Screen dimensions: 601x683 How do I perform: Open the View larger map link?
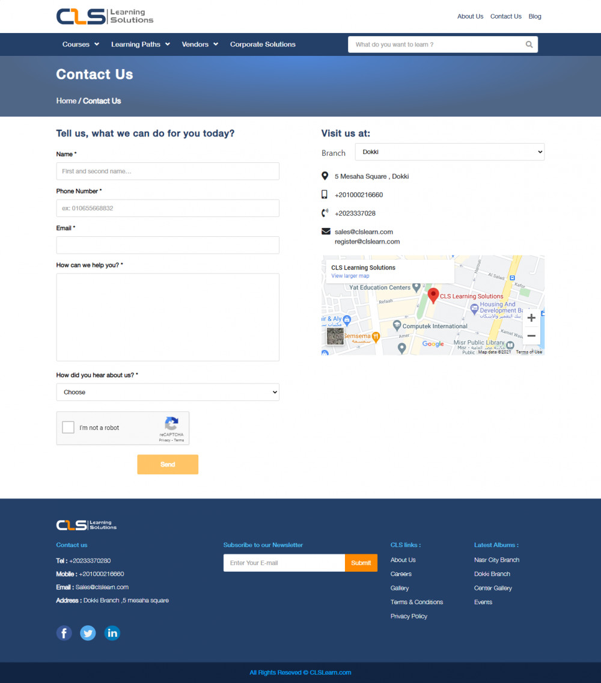[x=350, y=275]
